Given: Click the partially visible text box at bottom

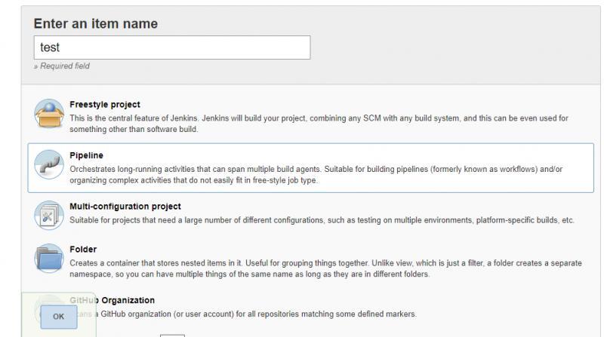Looking at the screenshot, I should click(x=172, y=335).
